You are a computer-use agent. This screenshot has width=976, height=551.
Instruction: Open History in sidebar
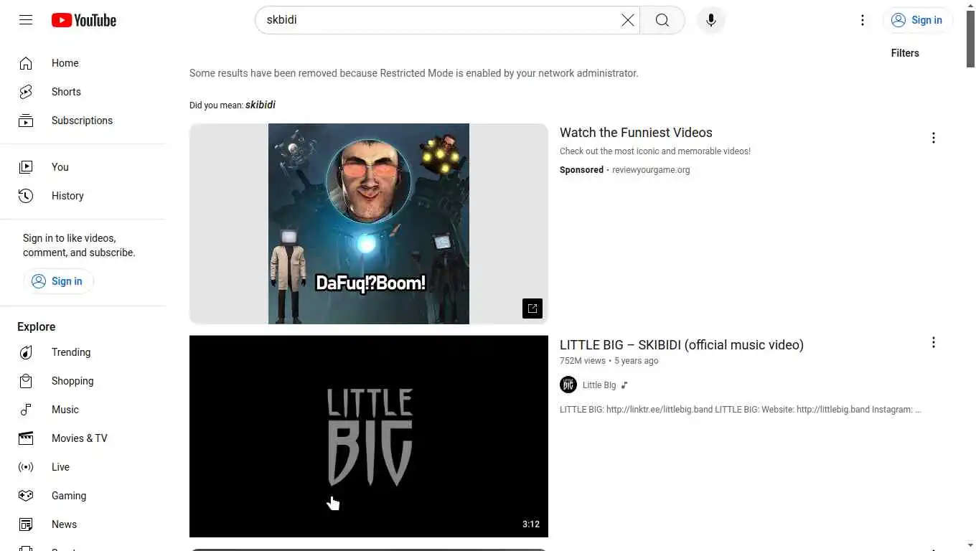pyautogui.click(x=83, y=196)
